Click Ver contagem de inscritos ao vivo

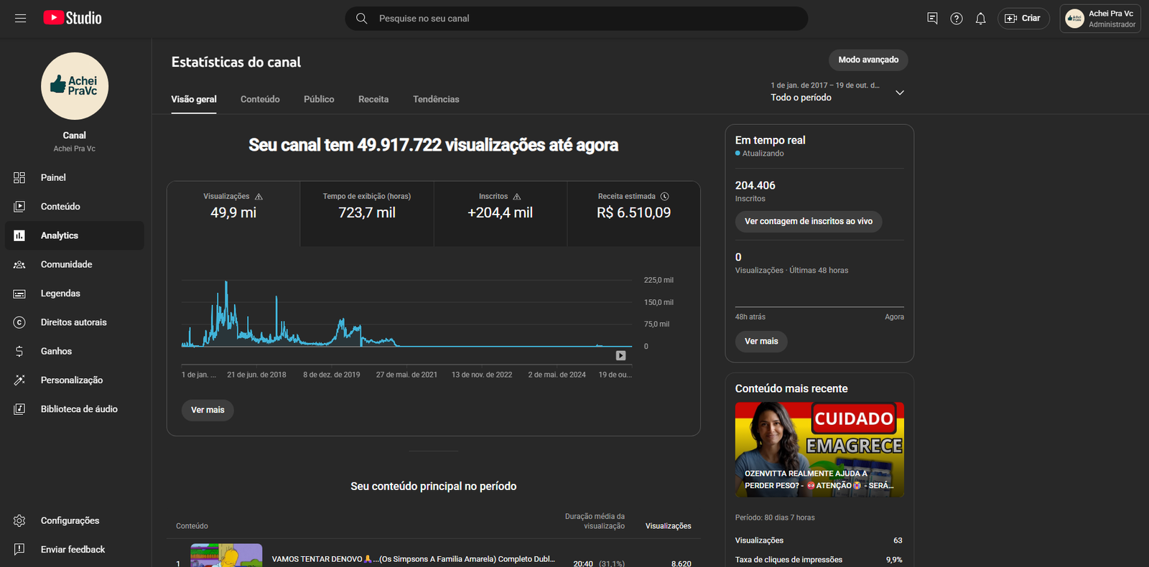click(808, 221)
